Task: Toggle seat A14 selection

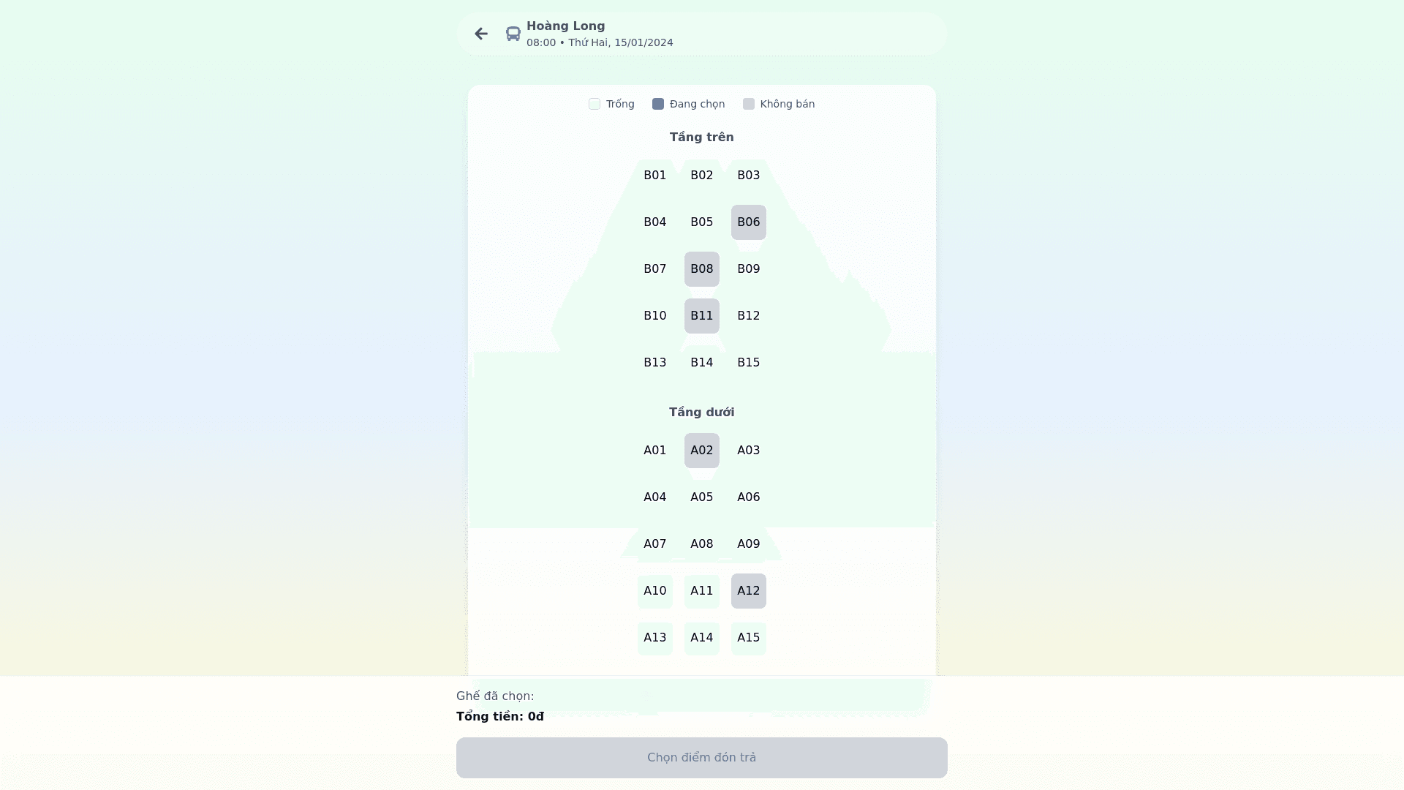Action: click(701, 638)
